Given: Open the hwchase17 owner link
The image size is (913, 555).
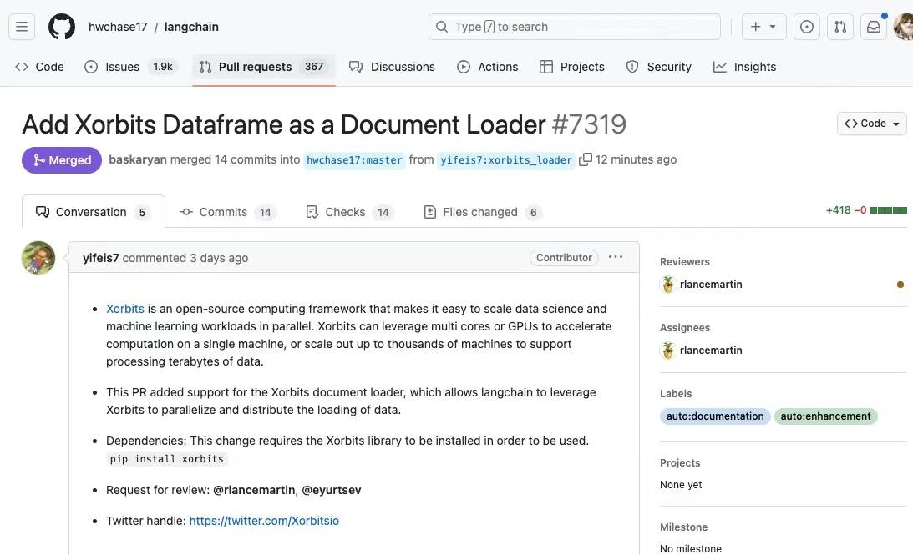Looking at the screenshot, I should click(119, 27).
